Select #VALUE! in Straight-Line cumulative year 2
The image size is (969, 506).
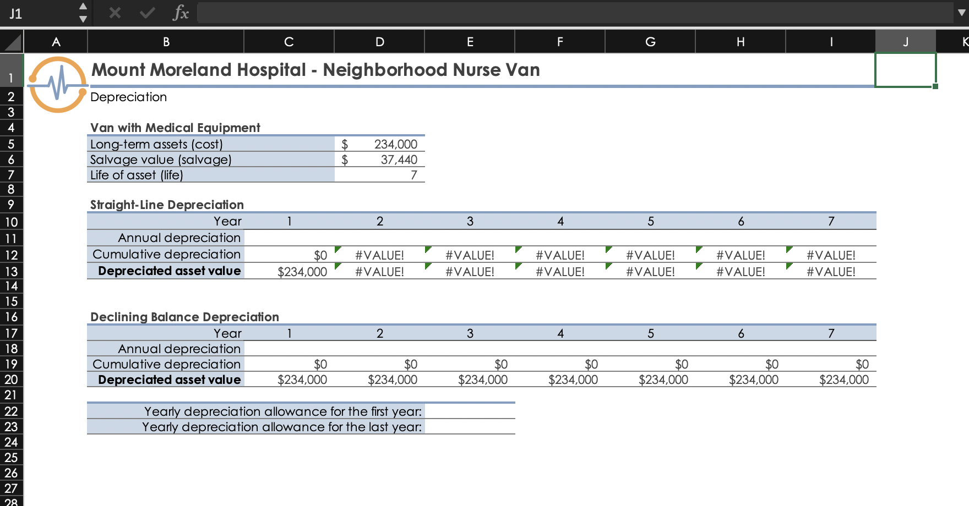[x=379, y=255]
